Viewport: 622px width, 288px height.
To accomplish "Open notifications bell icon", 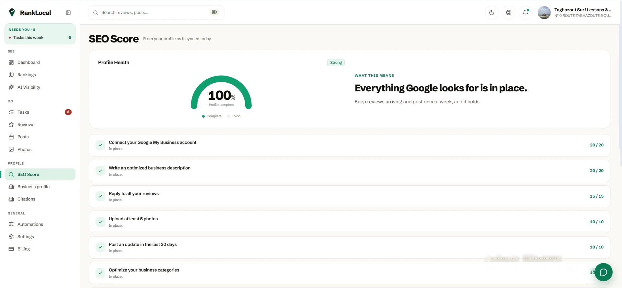I will [x=525, y=13].
